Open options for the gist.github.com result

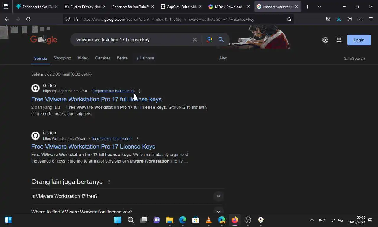pyautogui.click(x=139, y=91)
